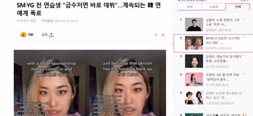Click the recommend count 100

[x=30, y=35]
